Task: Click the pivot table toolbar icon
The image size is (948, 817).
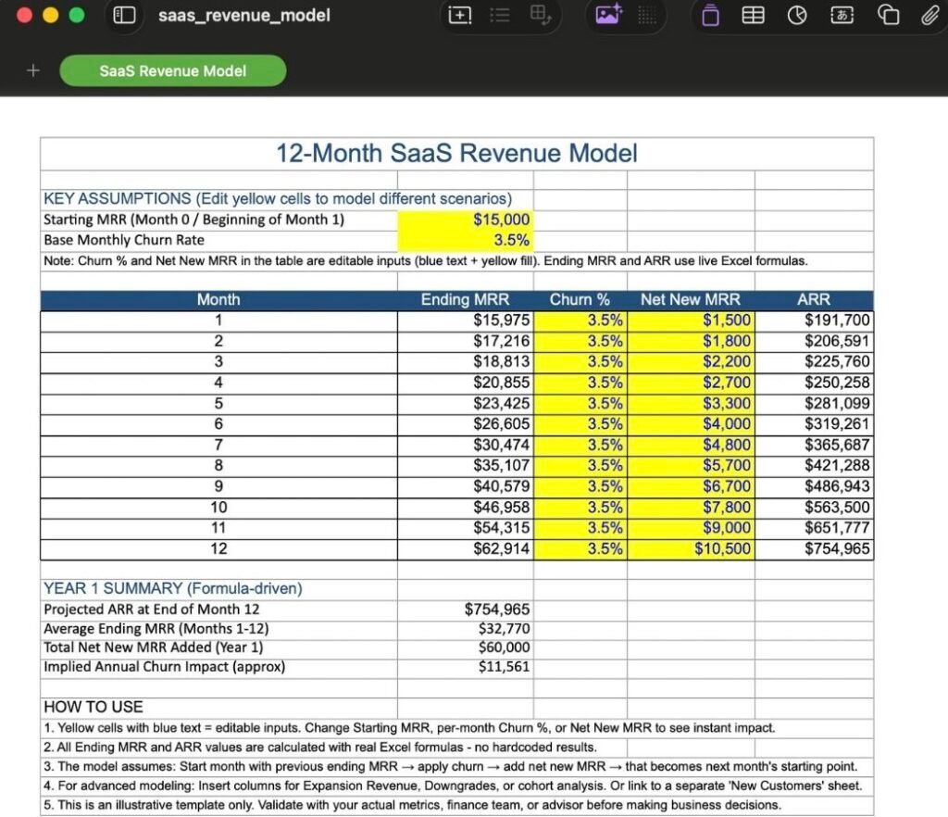Action: (540, 15)
